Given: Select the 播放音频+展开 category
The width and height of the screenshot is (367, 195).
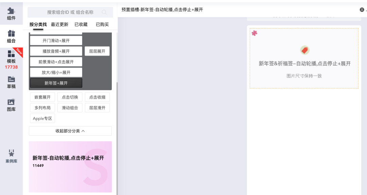Looking at the screenshot, I should coord(56,51).
